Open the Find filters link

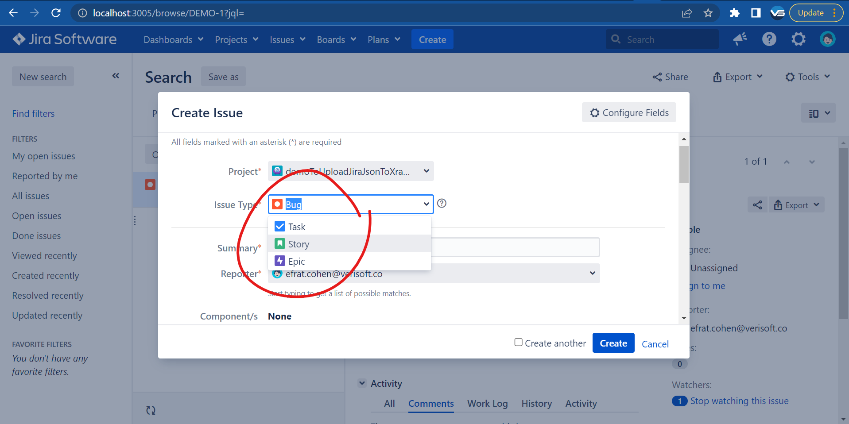coord(33,114)
